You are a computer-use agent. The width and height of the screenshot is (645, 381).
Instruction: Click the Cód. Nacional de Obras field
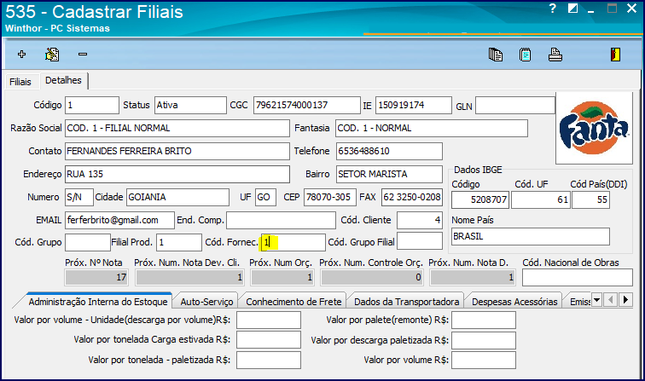[x=578, y=277]
